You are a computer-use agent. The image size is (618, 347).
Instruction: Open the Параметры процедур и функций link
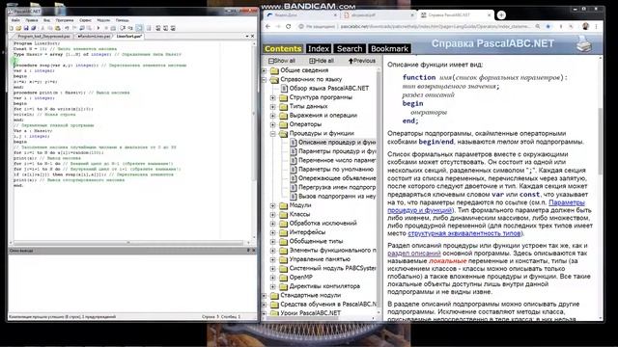tap(486, 206)
